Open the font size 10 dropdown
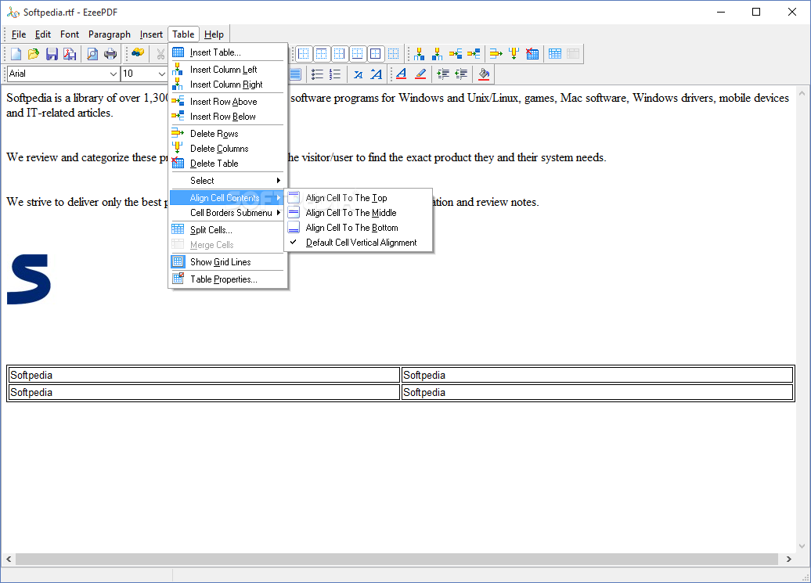The width and height of the screenshot is (811, 583). [161, 74]
